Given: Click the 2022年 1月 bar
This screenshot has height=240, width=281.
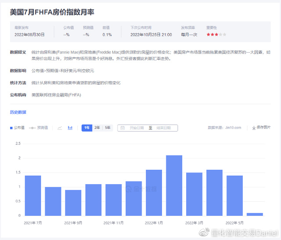Looking at the screenshot, I should (154, 193).
